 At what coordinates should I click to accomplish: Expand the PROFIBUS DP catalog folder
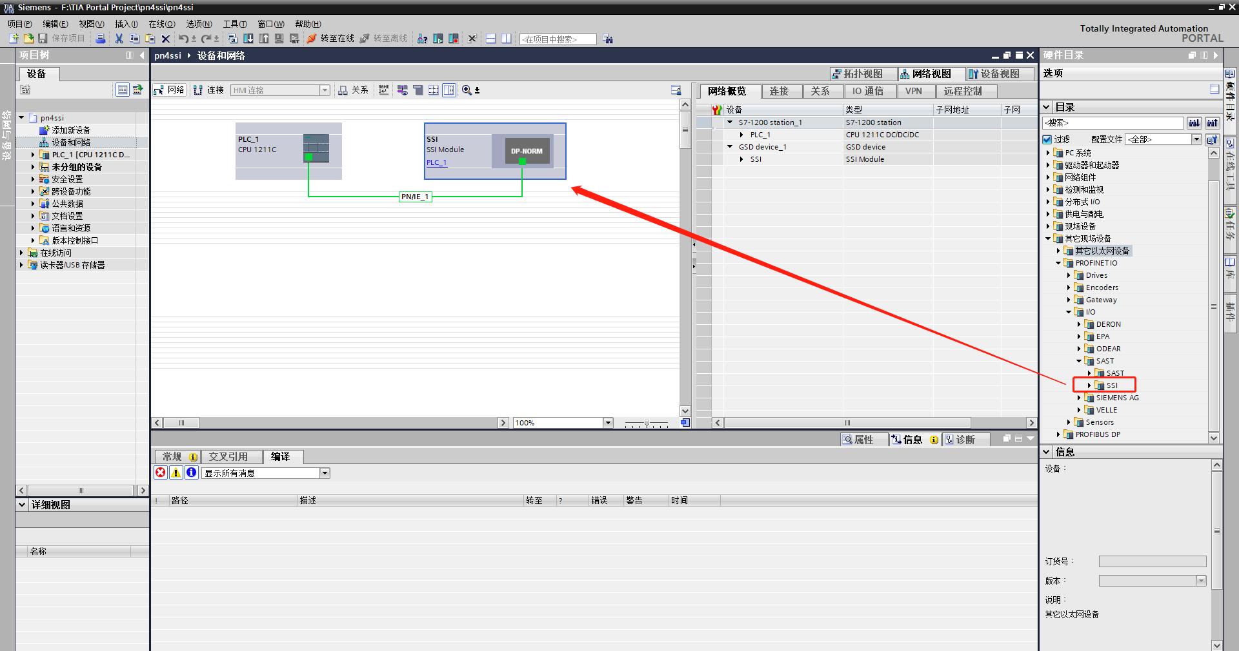pos(1058,434)
